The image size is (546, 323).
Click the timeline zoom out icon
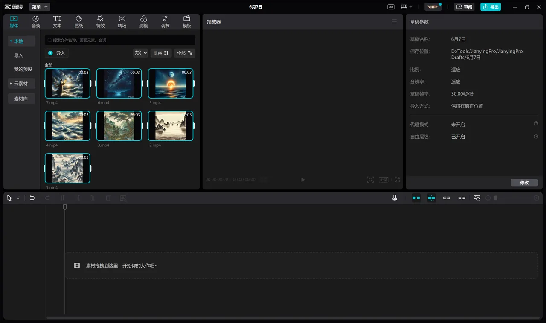[x=488, y=198]
